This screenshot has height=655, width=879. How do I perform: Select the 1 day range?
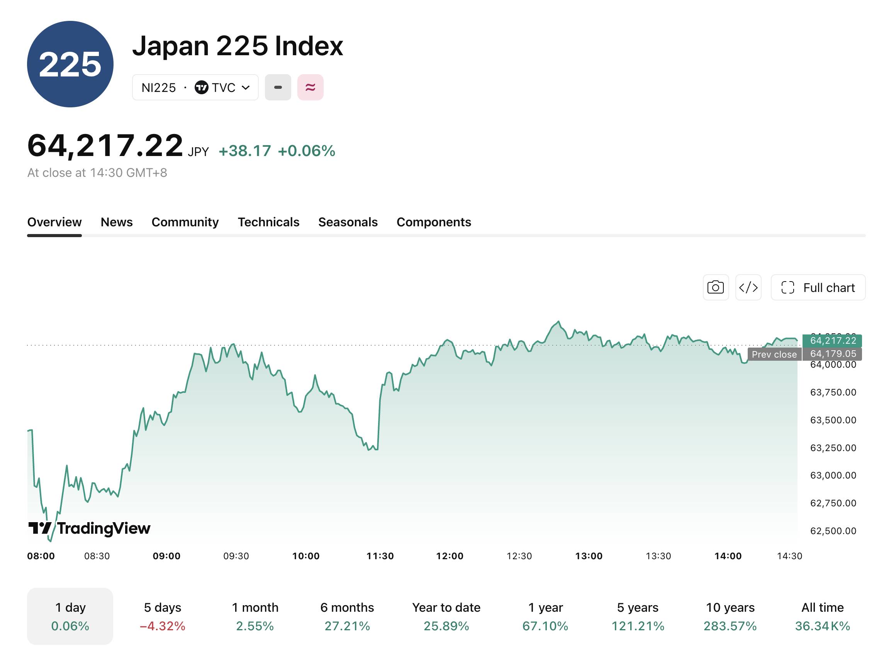pos(70,616)
